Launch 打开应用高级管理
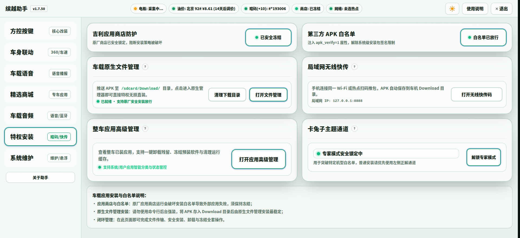 (x=258, y=159)
